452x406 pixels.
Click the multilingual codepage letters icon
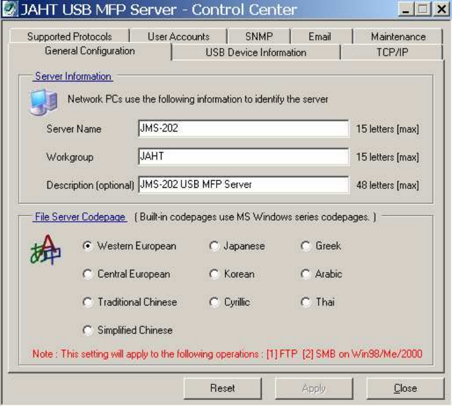click(46, 250)
